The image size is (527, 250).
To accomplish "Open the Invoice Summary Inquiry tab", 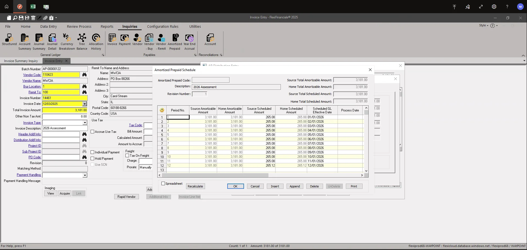I will point(21,61).
